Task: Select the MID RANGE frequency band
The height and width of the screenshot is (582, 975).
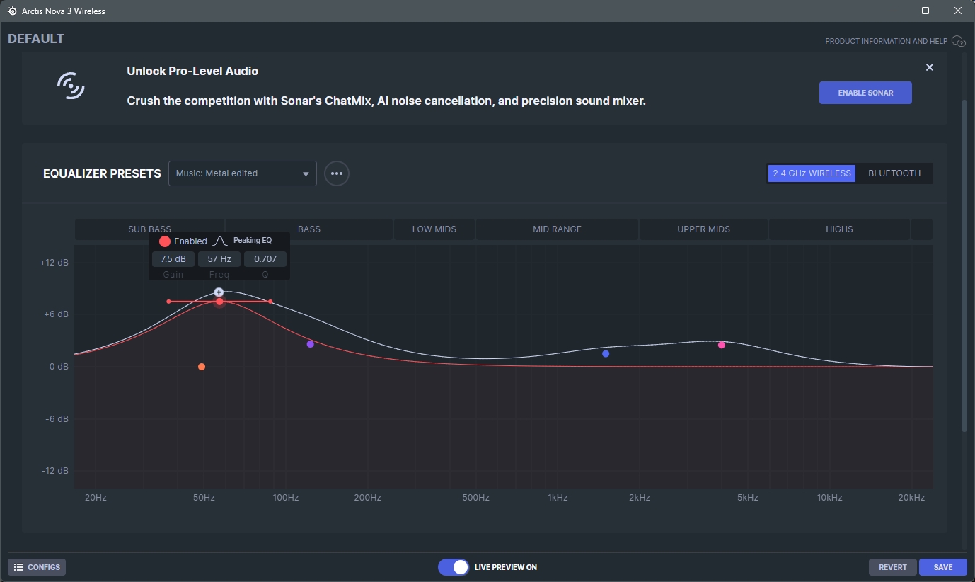Action: pos(557,229)
